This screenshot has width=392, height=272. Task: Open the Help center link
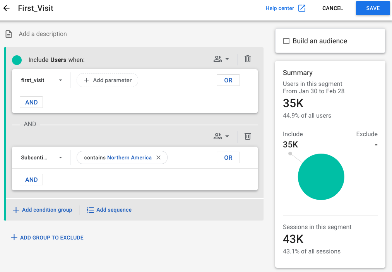pyautogui.click(x=280, y=8)
